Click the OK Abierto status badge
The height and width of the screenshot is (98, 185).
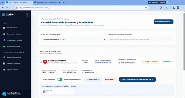(167, 62)
